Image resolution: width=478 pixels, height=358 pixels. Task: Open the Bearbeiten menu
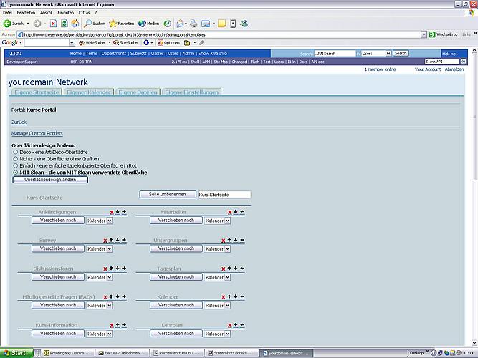(26, 13)
